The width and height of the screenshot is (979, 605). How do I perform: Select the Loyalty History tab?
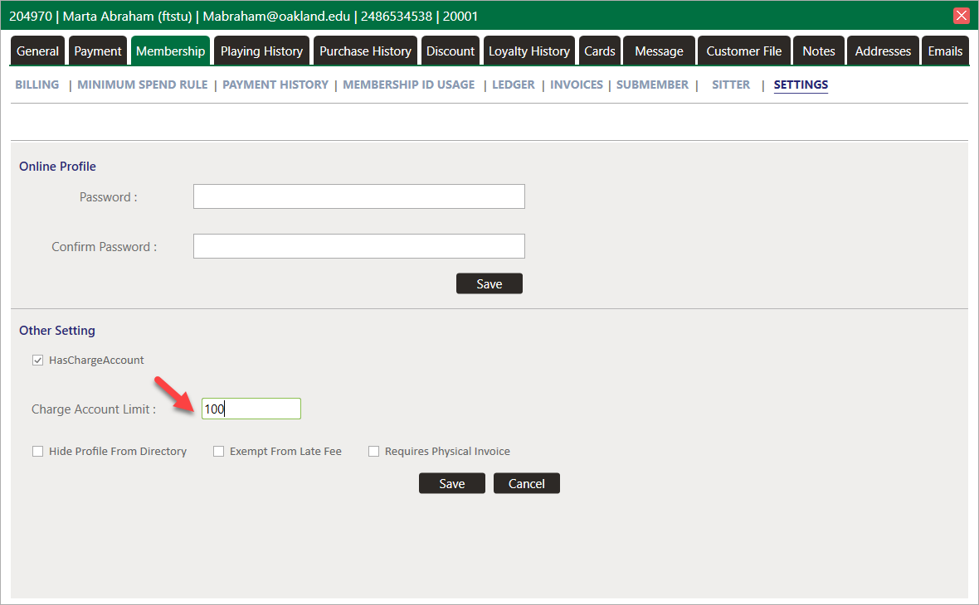click(x=529, y=51)
